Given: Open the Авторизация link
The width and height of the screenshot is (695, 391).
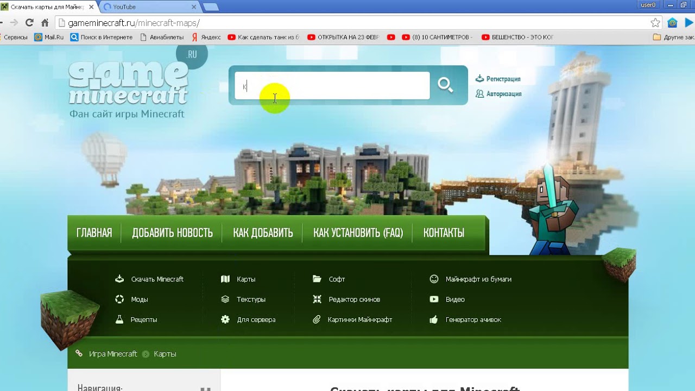Looking at the screenshot, I should [x=504, y=93].
